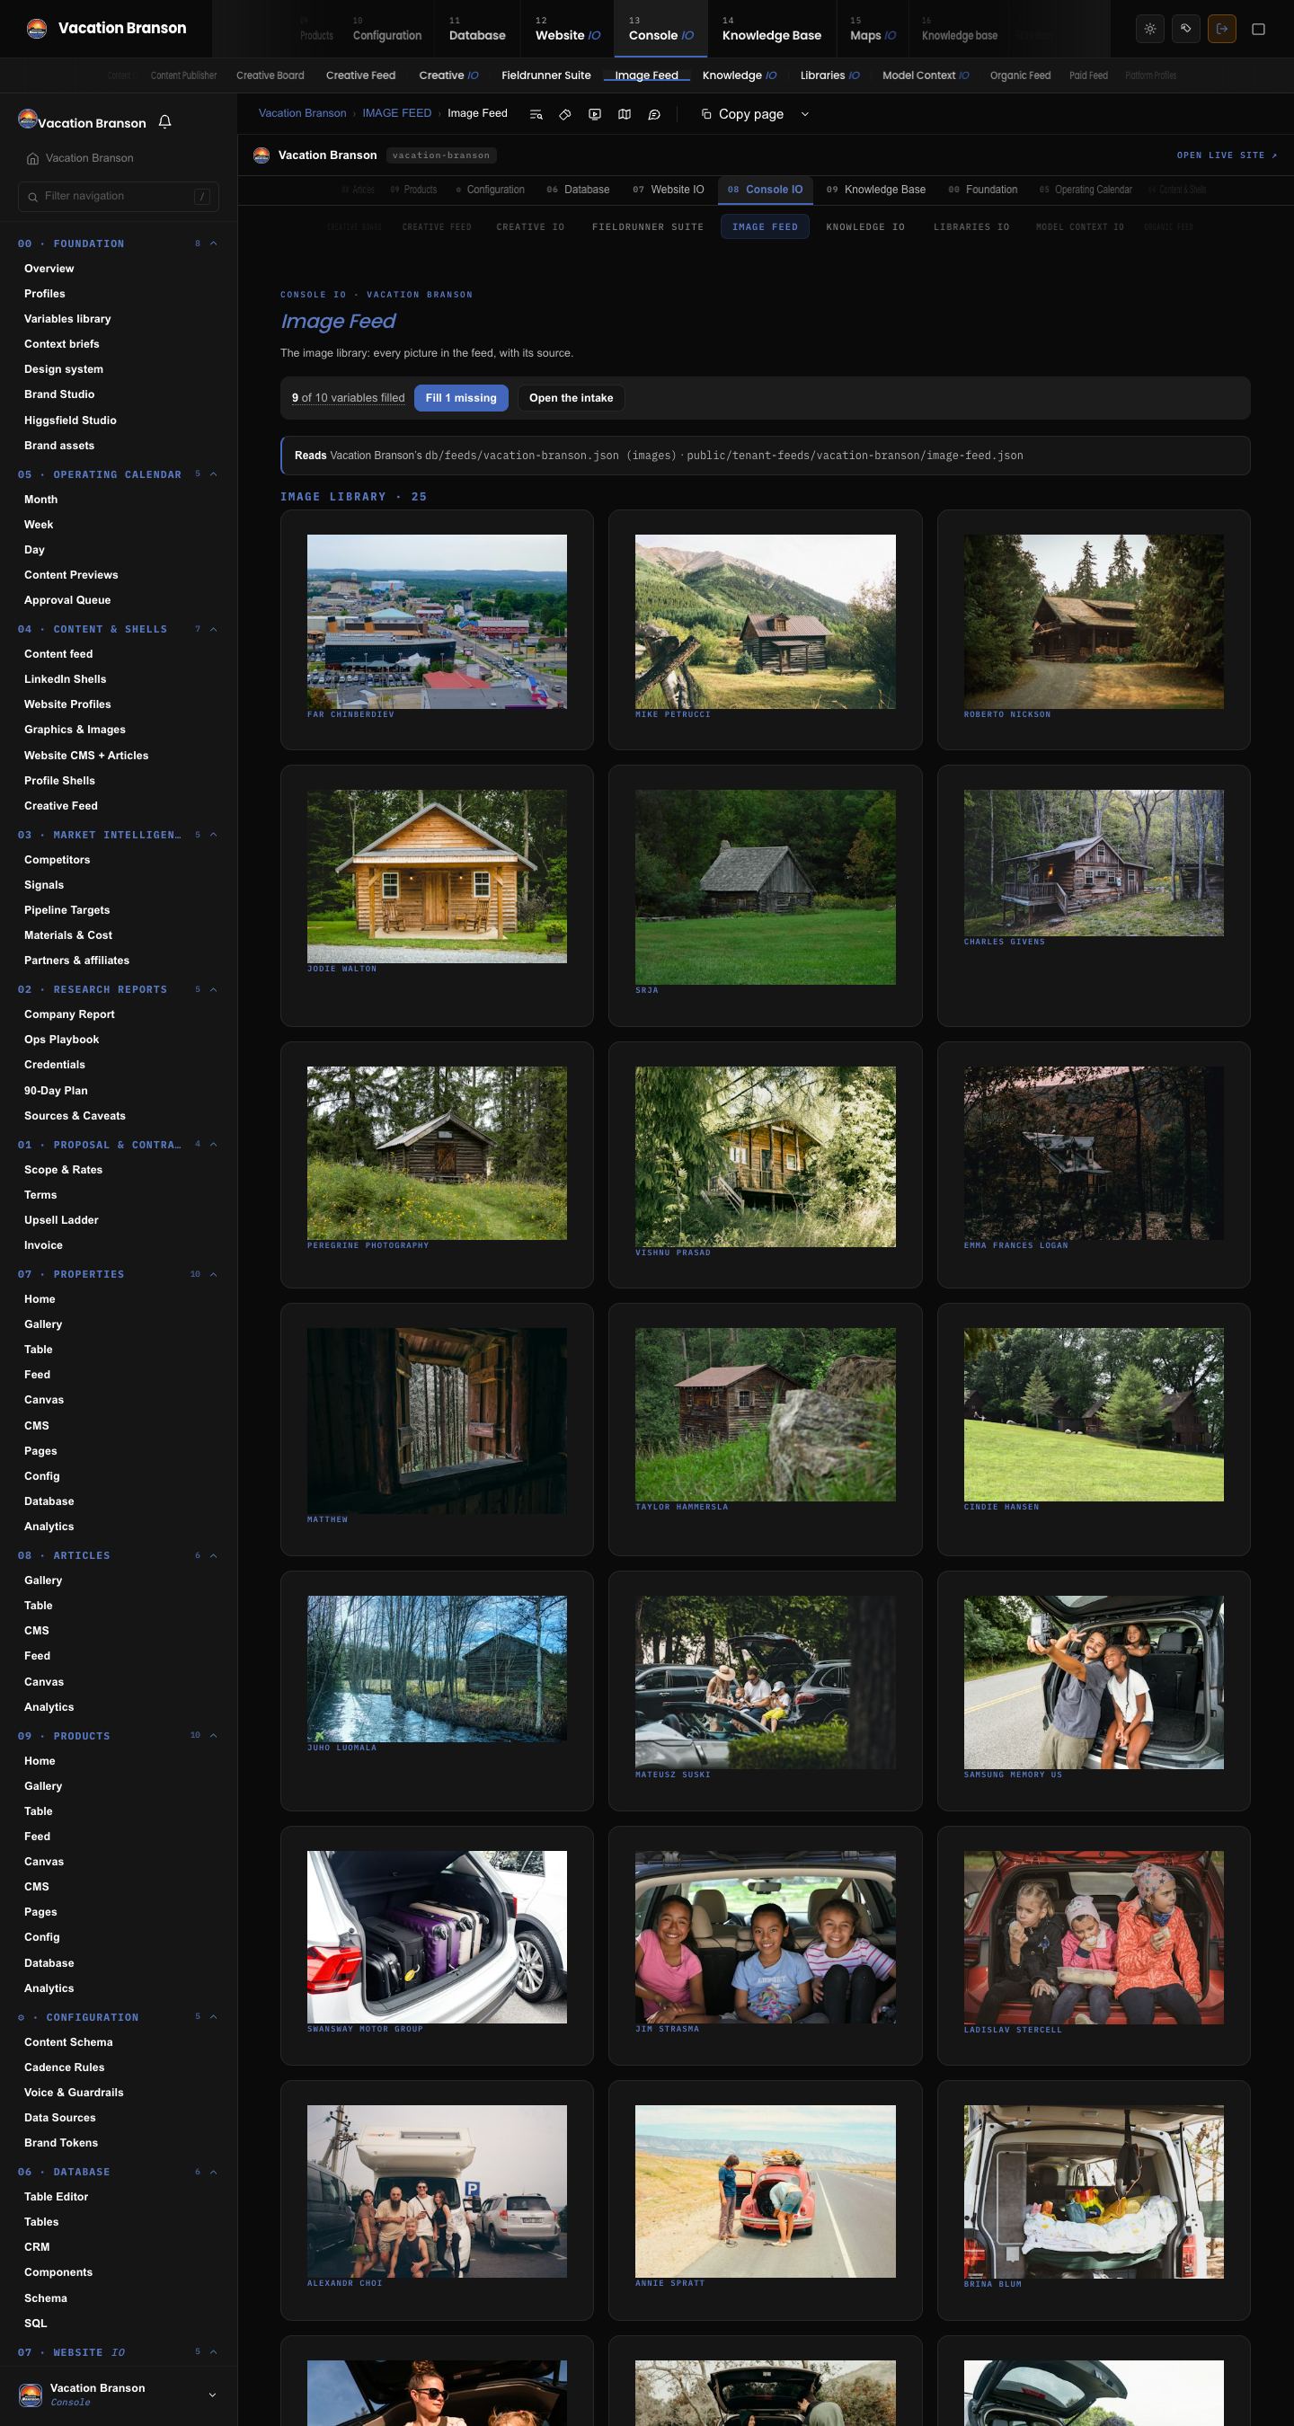The width and height of the screenshot is (1294, 2426).
Task: Click the Vacation Branson breadcrumb link
Action: [x=302, y=113]
